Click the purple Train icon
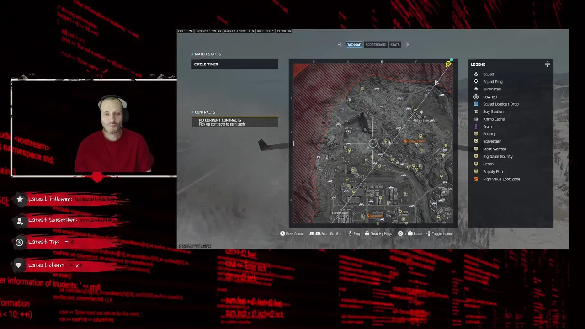 [x=476, y=127]
